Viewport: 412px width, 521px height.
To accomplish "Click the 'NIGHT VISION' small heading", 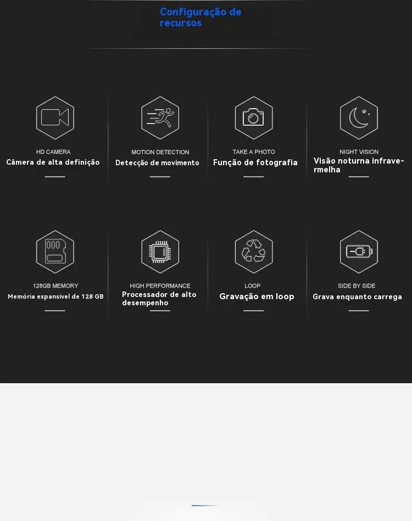I will coord(359,152).
